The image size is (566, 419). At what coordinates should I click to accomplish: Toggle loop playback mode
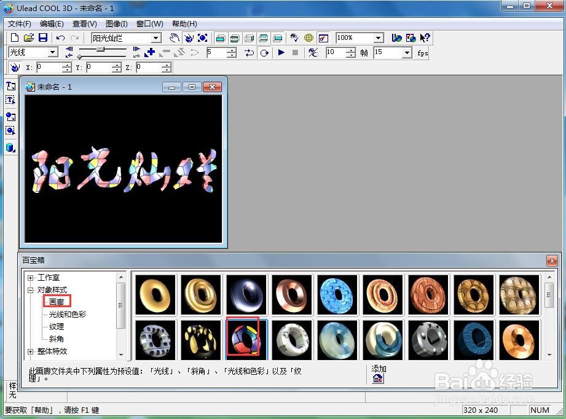click(x=264, y=53)
